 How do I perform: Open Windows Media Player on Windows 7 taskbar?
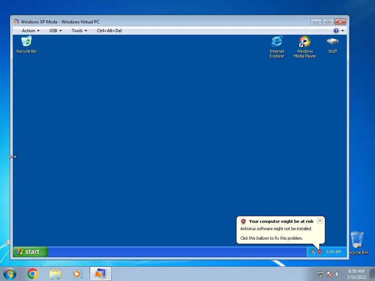pyautogui.click(x=77, y=274)
